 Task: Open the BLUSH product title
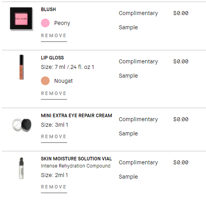[48, 10]
